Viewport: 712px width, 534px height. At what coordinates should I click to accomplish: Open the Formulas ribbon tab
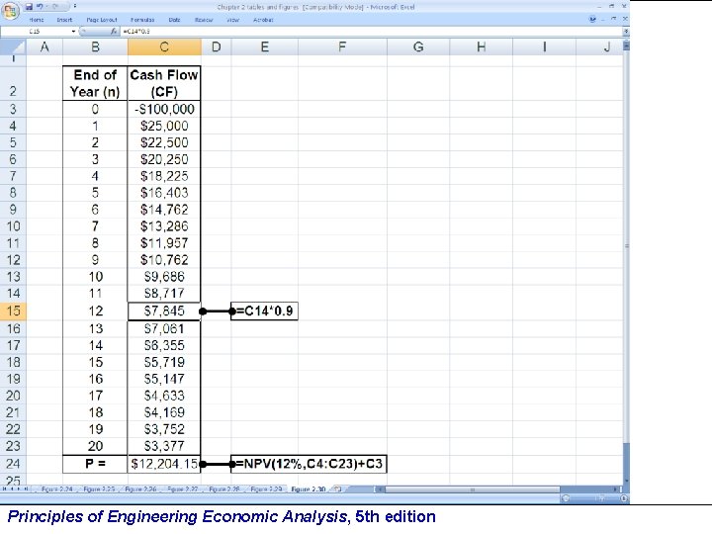(142, 20)
